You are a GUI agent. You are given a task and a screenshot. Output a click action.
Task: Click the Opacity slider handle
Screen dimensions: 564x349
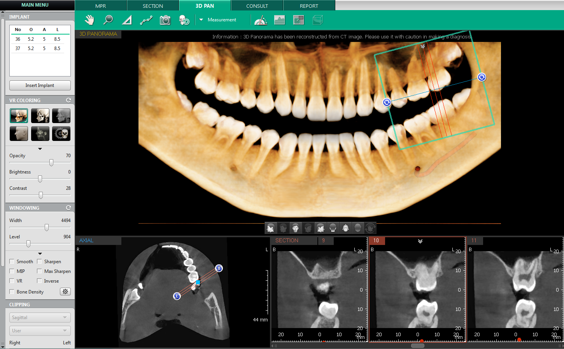click(x=51, y=163)
